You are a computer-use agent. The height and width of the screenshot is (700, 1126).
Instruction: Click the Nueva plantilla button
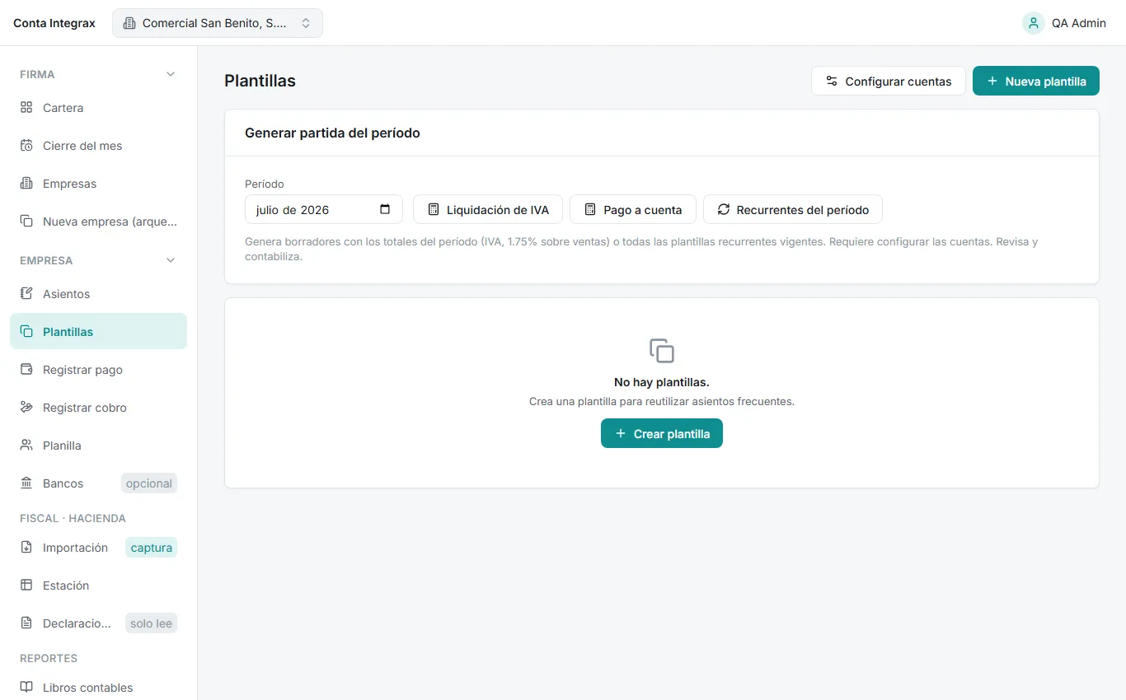pos(1036,81)
